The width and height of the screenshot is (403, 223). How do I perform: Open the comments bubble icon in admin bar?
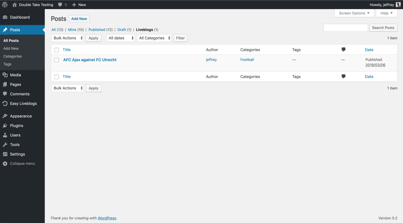click(60, 5)
